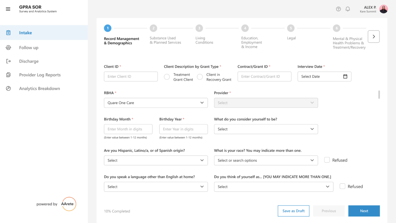Click the help question mark icon

pyautogui.click(x=338, y=9)
